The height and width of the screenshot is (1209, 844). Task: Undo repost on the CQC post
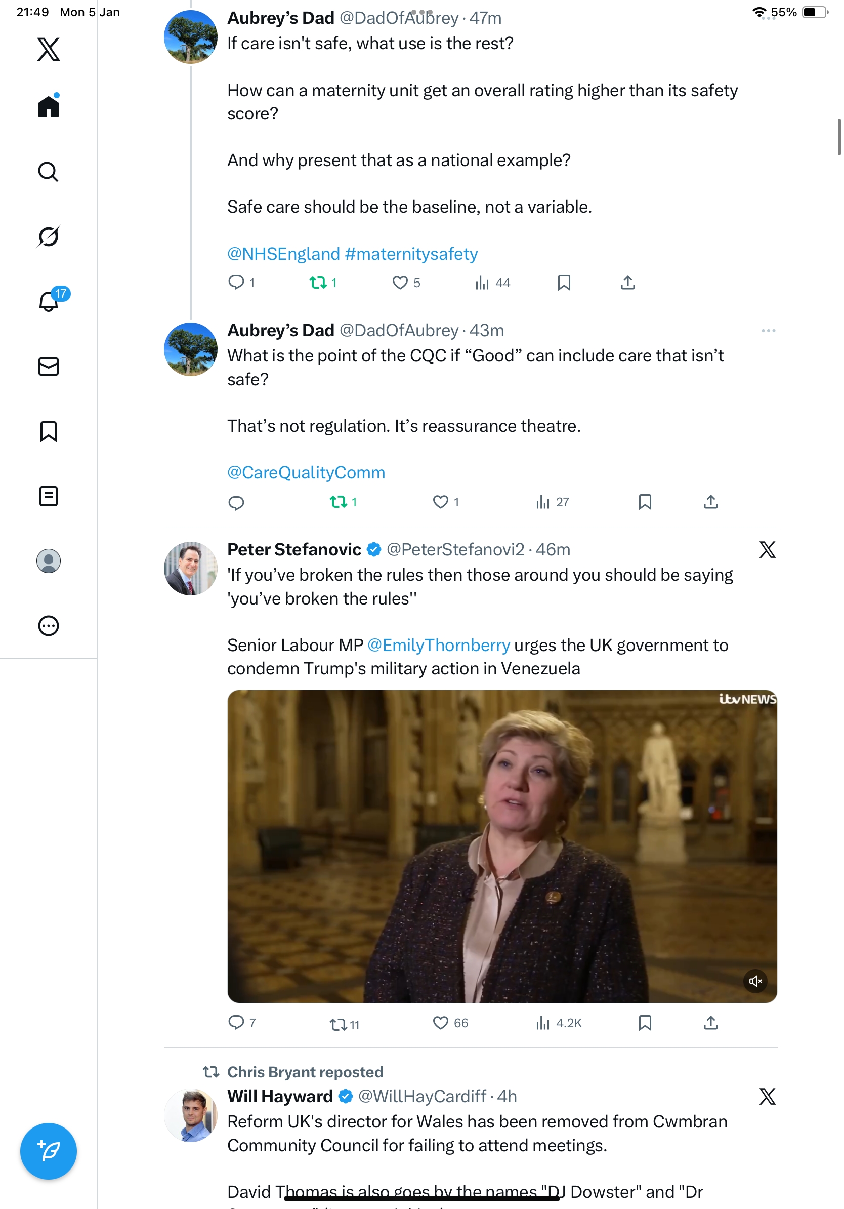click(x=339, y=502)
